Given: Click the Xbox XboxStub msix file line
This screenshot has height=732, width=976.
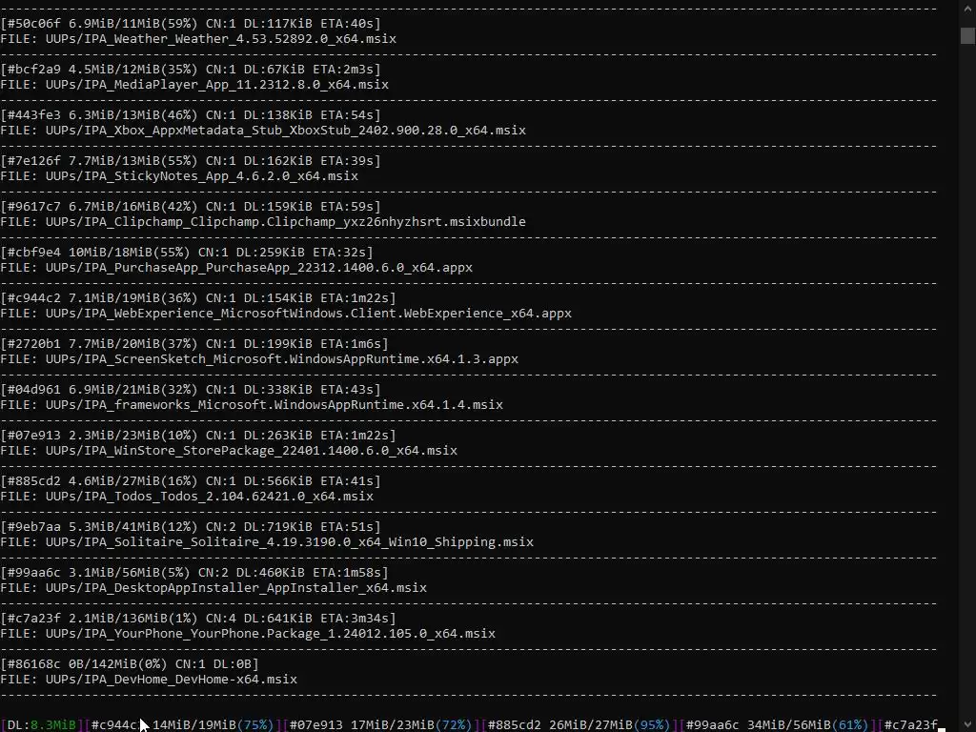Looking at the screenshot, I should pos(263,130).
